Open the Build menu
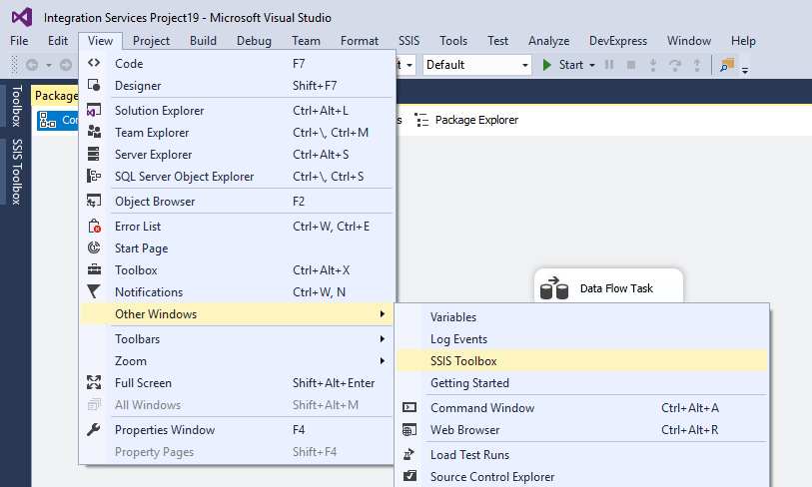This screenshot has height=487, width=812. coord(203,41)
